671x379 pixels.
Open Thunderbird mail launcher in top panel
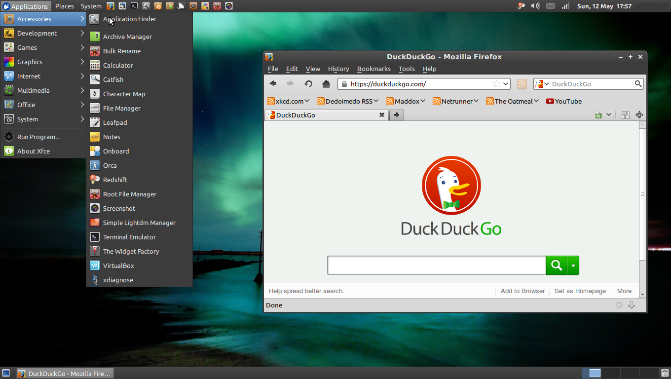122,6
